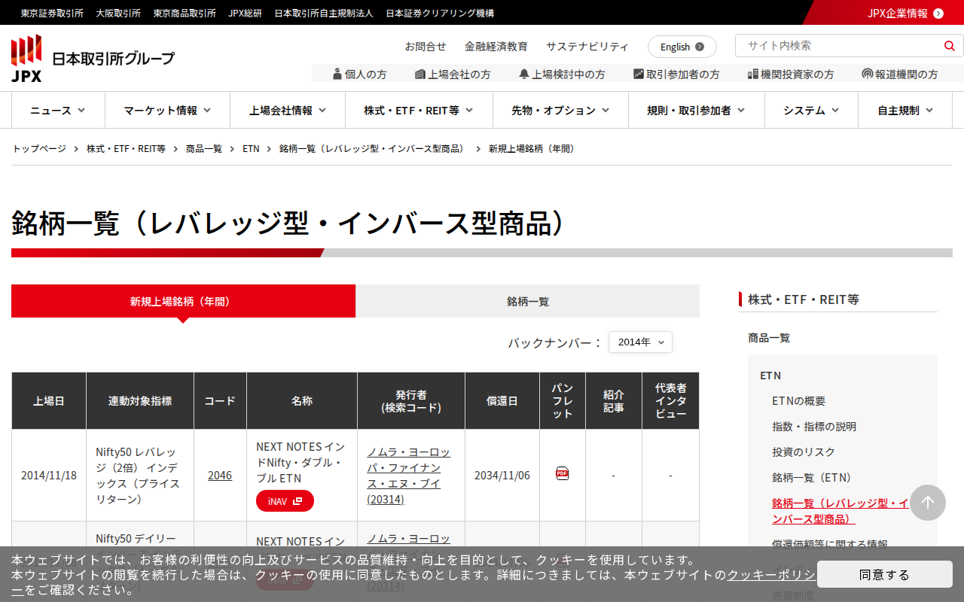
Task: Open the 自主規制 menu
Action: click(905, 110)
